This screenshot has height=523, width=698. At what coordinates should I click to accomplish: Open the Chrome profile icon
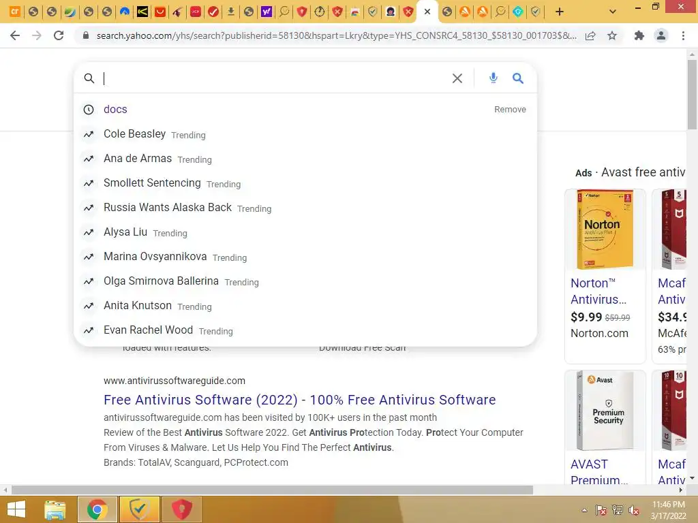point(661,35)
